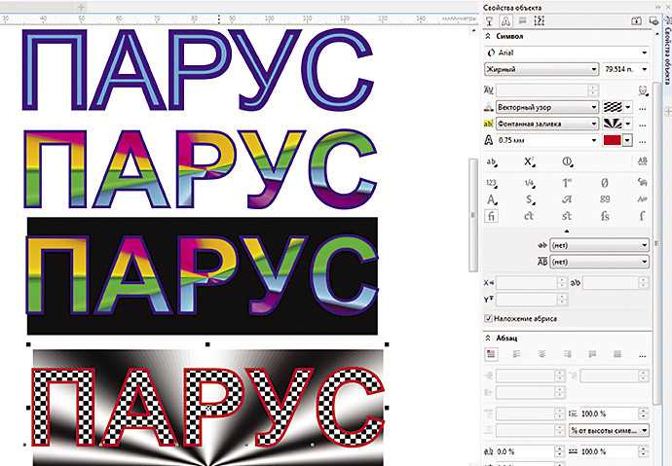Viewport: 672px width, 466px height.
Task: Click the background fill ab icon
Action: [x=489, y=124]
